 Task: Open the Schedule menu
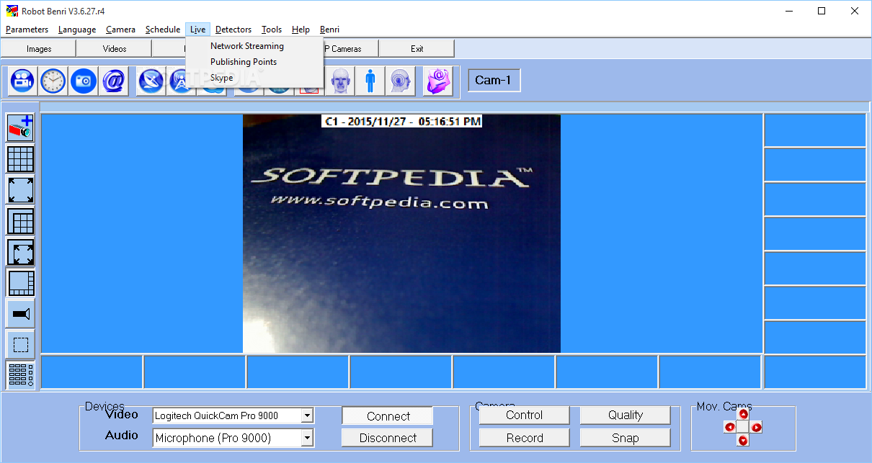pyautogui.click(x=163, y=30)
